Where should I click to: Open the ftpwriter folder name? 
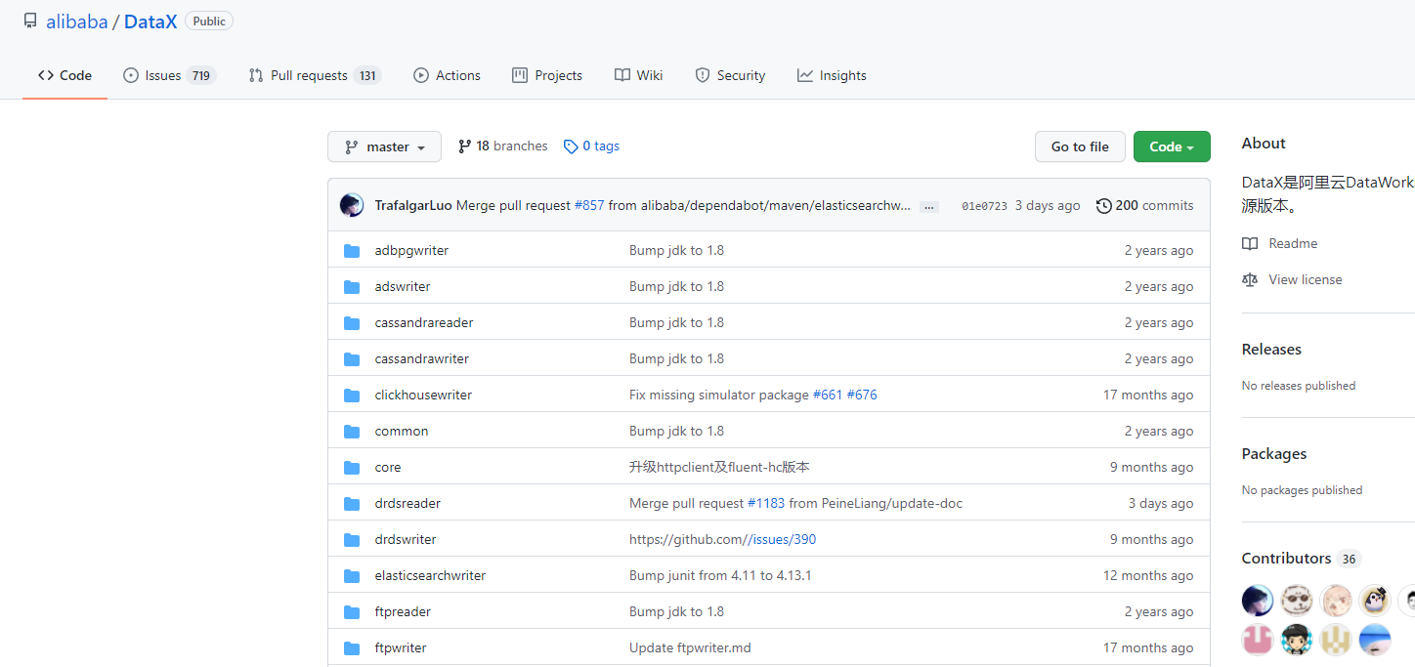pyautogui.click(x=401, y=648)
